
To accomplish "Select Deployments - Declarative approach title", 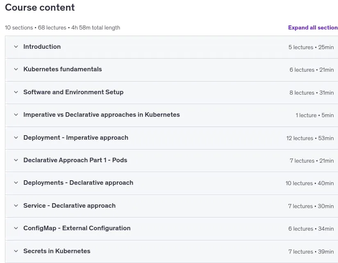I will [x=78, y=183].
